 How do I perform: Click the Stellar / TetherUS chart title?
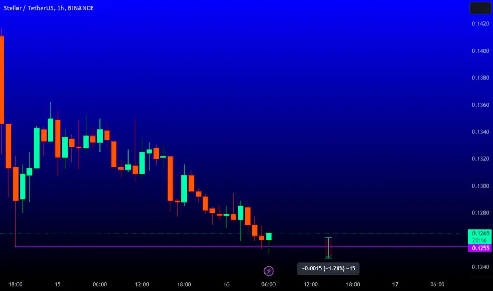(49, 8)
